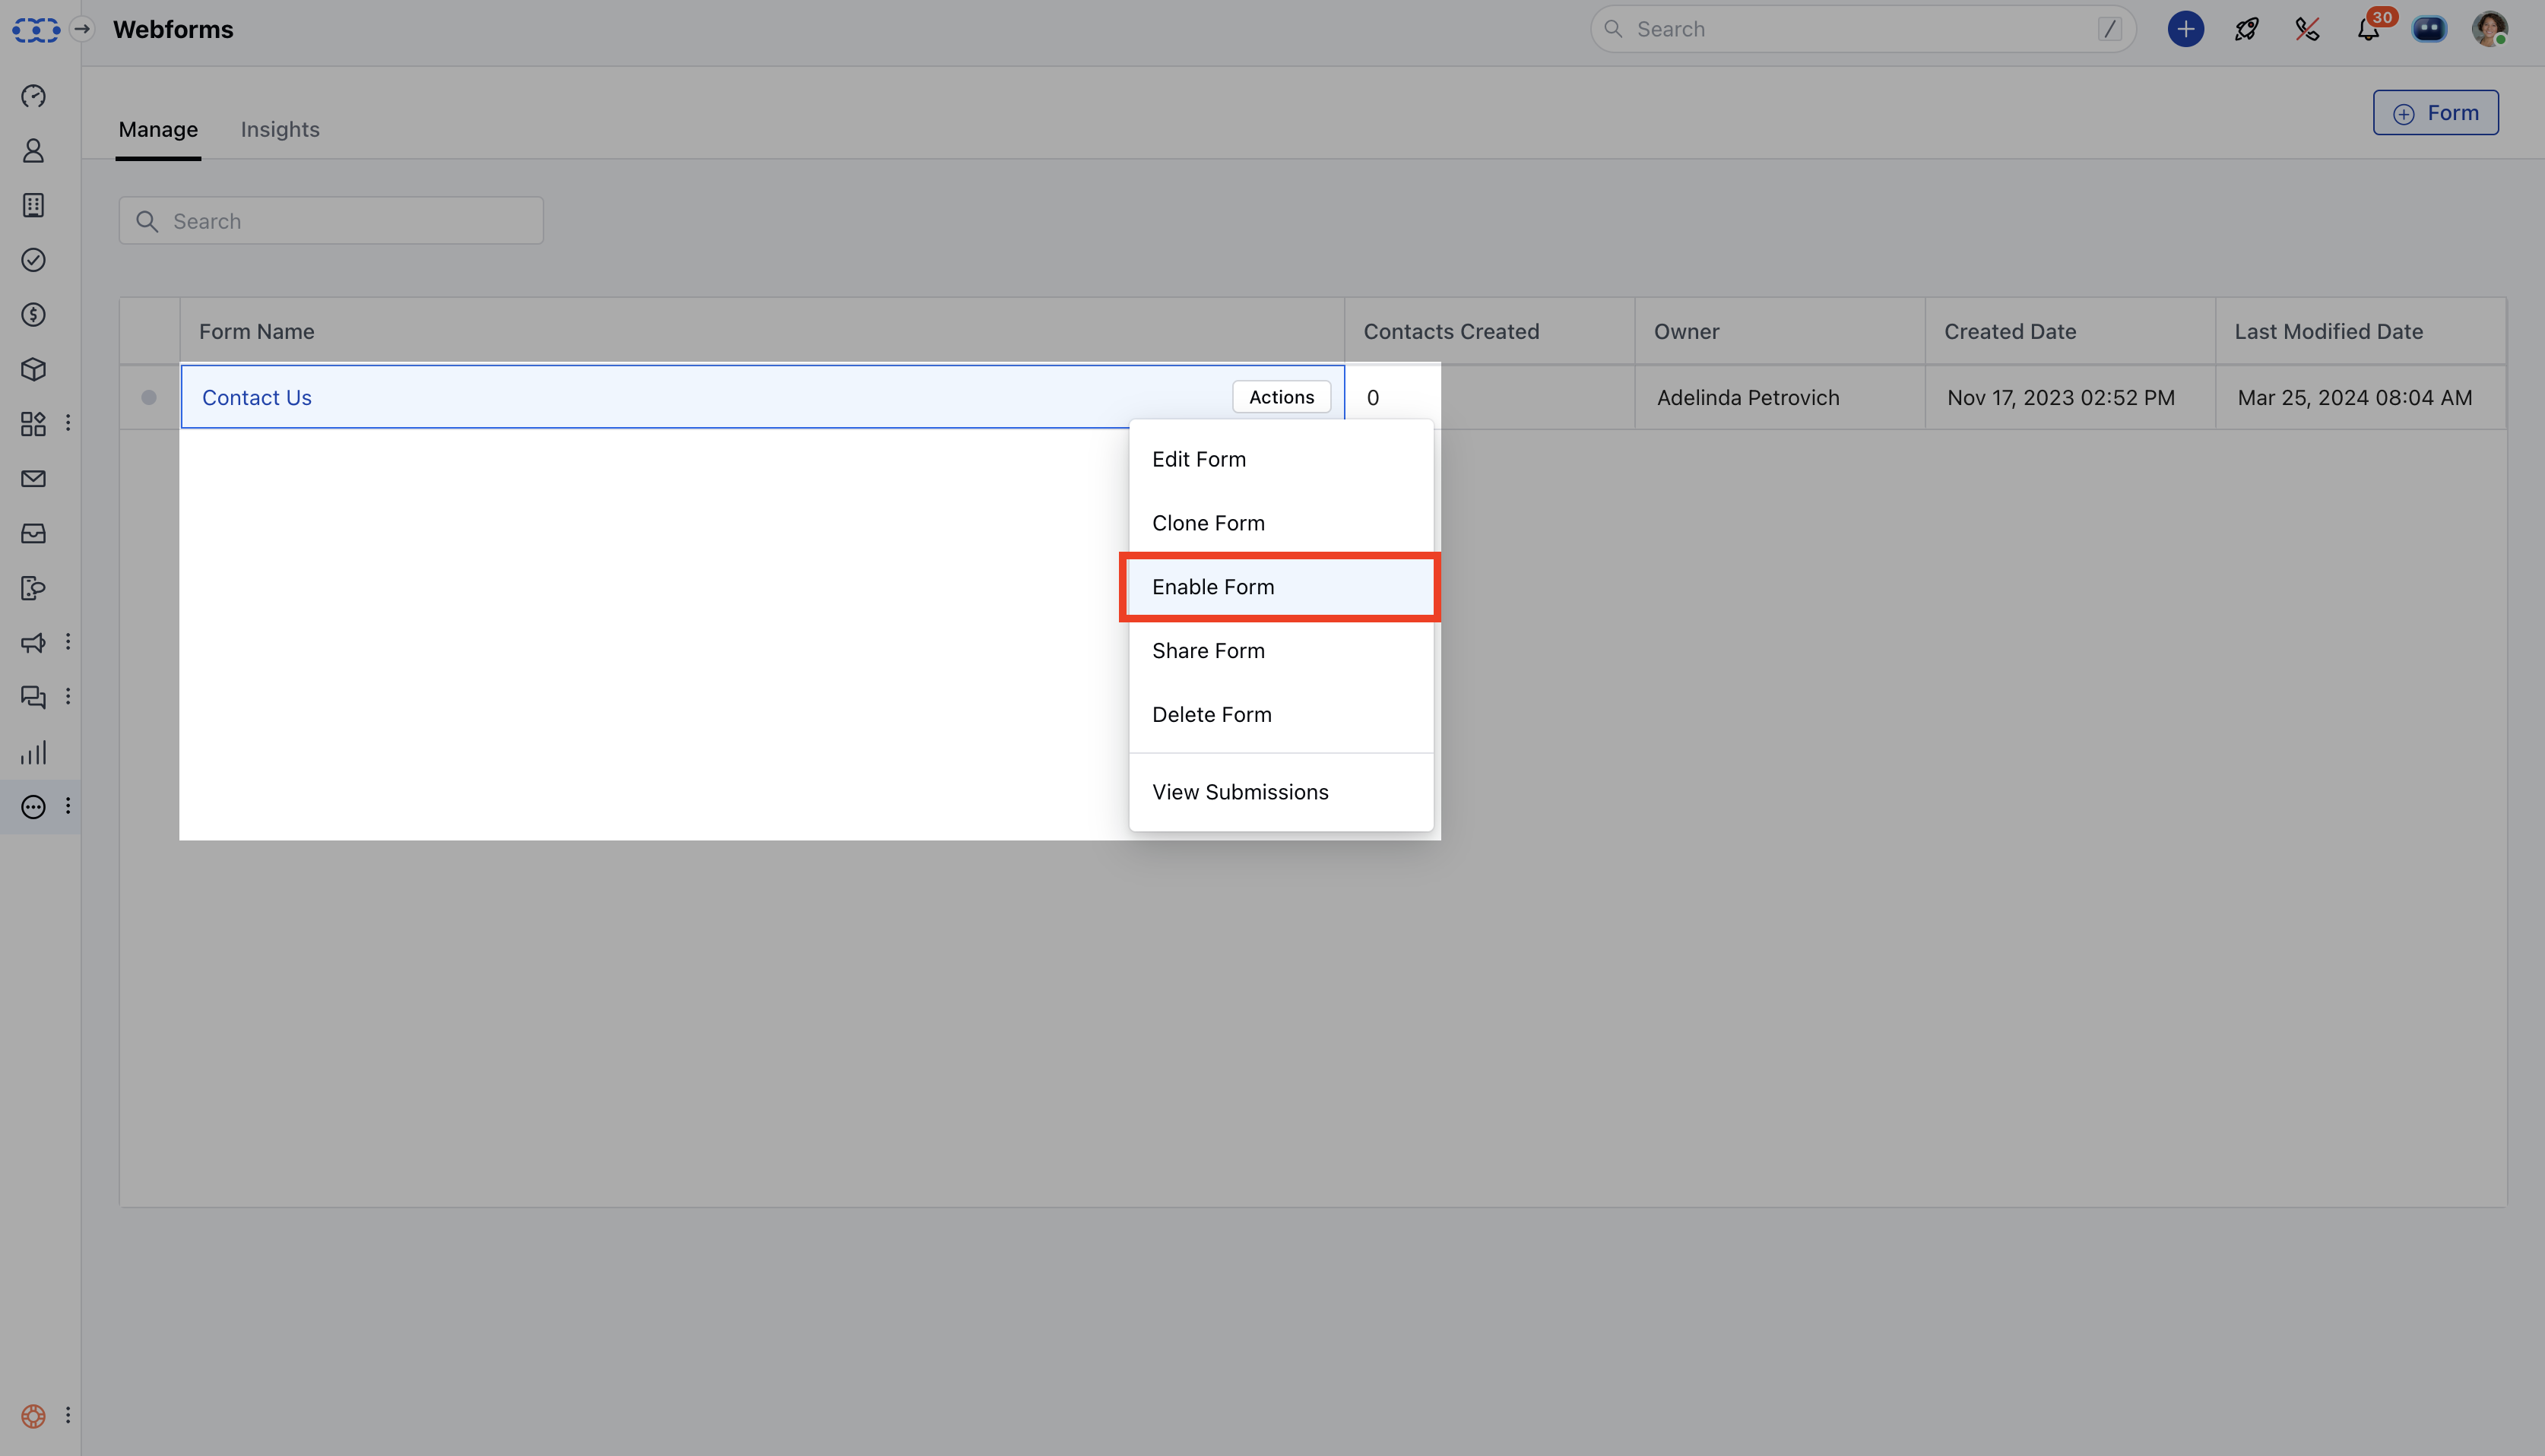2545x1456 pixels.
Task: Open the more ellipsis circle icon
Action: click(x=33, y=807)
